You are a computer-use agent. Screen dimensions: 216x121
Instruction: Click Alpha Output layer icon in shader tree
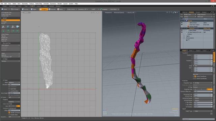click(x=188, y=23)
